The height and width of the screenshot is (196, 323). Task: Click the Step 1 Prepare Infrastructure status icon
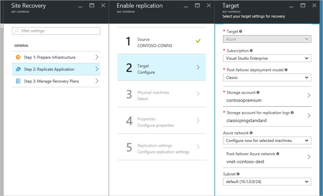pos(18,58)
